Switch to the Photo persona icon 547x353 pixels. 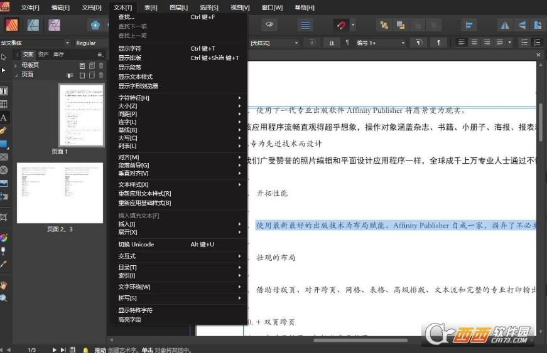[x=54, y=25]
